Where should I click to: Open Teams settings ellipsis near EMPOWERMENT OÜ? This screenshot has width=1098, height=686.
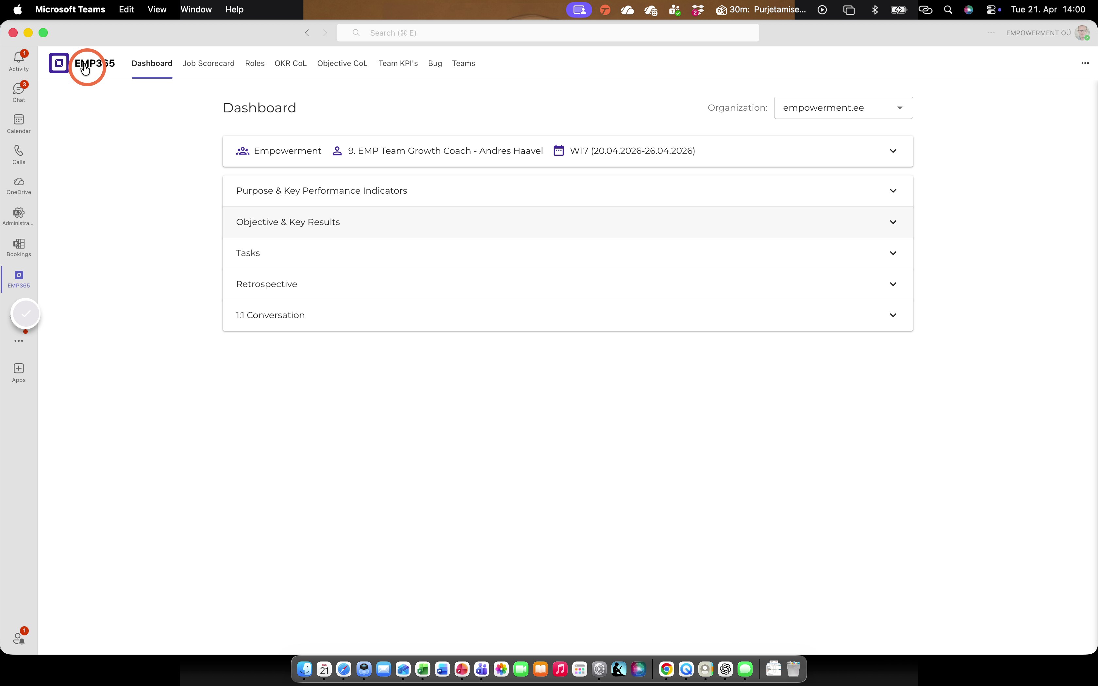coord(991,33)
